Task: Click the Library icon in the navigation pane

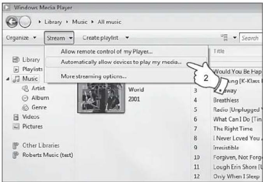Action: click(x=16, y=59)
